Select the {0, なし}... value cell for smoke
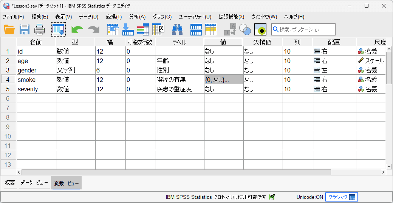The height and width of the screenshot is (203, 393). [224, 80]
